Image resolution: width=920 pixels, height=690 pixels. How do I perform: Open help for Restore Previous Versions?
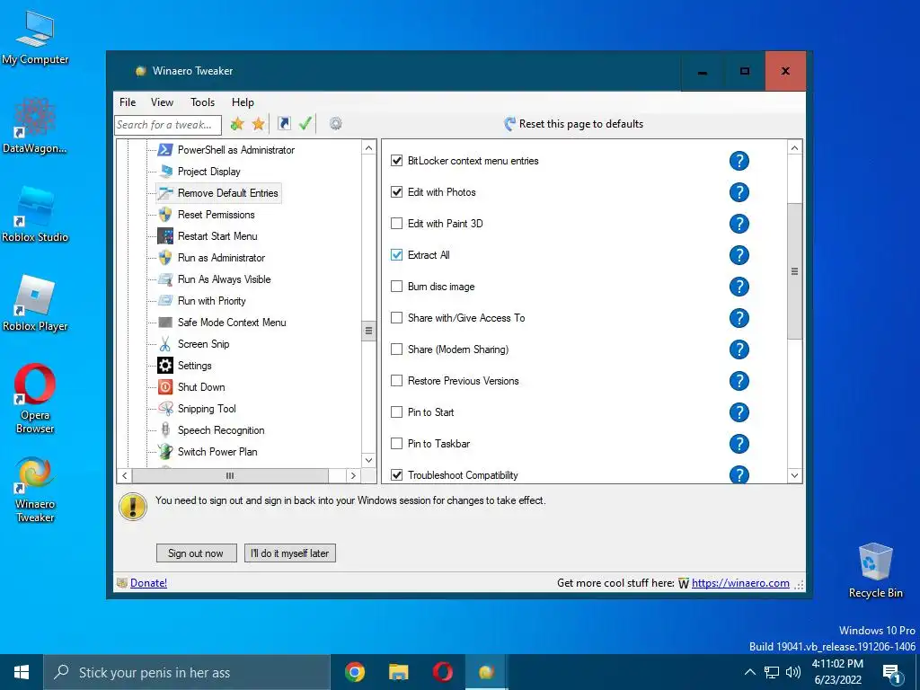[x=739, y=381]
